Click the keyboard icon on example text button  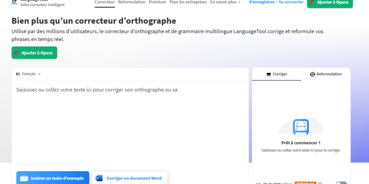point(24,178)
